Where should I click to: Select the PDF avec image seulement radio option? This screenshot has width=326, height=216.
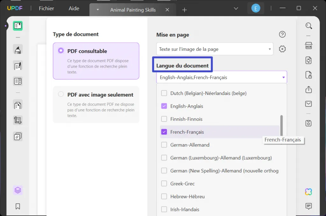(60, 94)
